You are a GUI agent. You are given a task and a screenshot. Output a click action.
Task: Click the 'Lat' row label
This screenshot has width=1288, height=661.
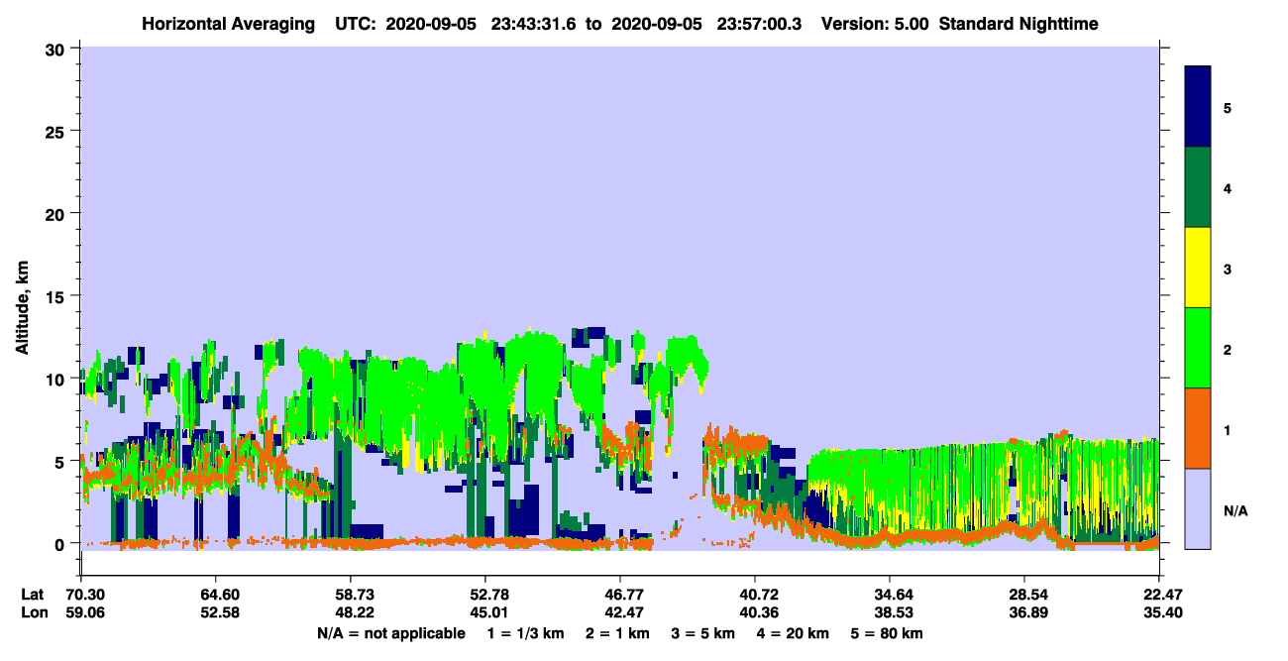pyautogui.click(x=32, y=595)
